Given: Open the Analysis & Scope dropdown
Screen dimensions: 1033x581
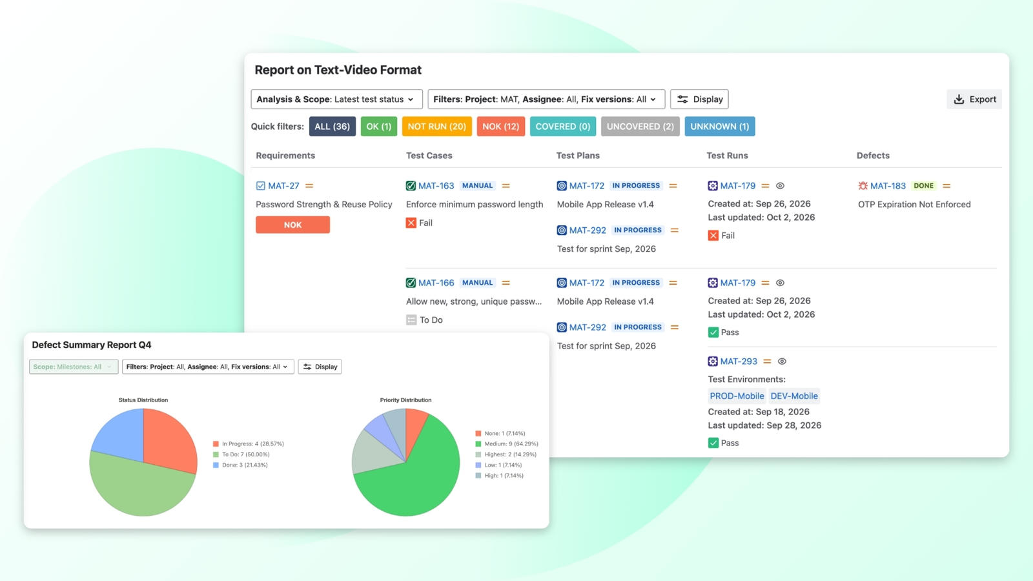Looking at the screenshot, I should (x=337, y=99).
